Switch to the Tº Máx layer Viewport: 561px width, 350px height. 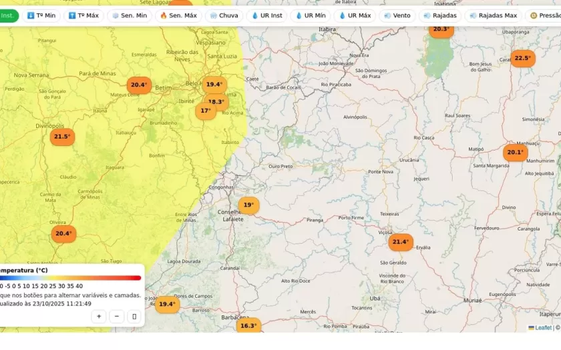coord(83,15)
